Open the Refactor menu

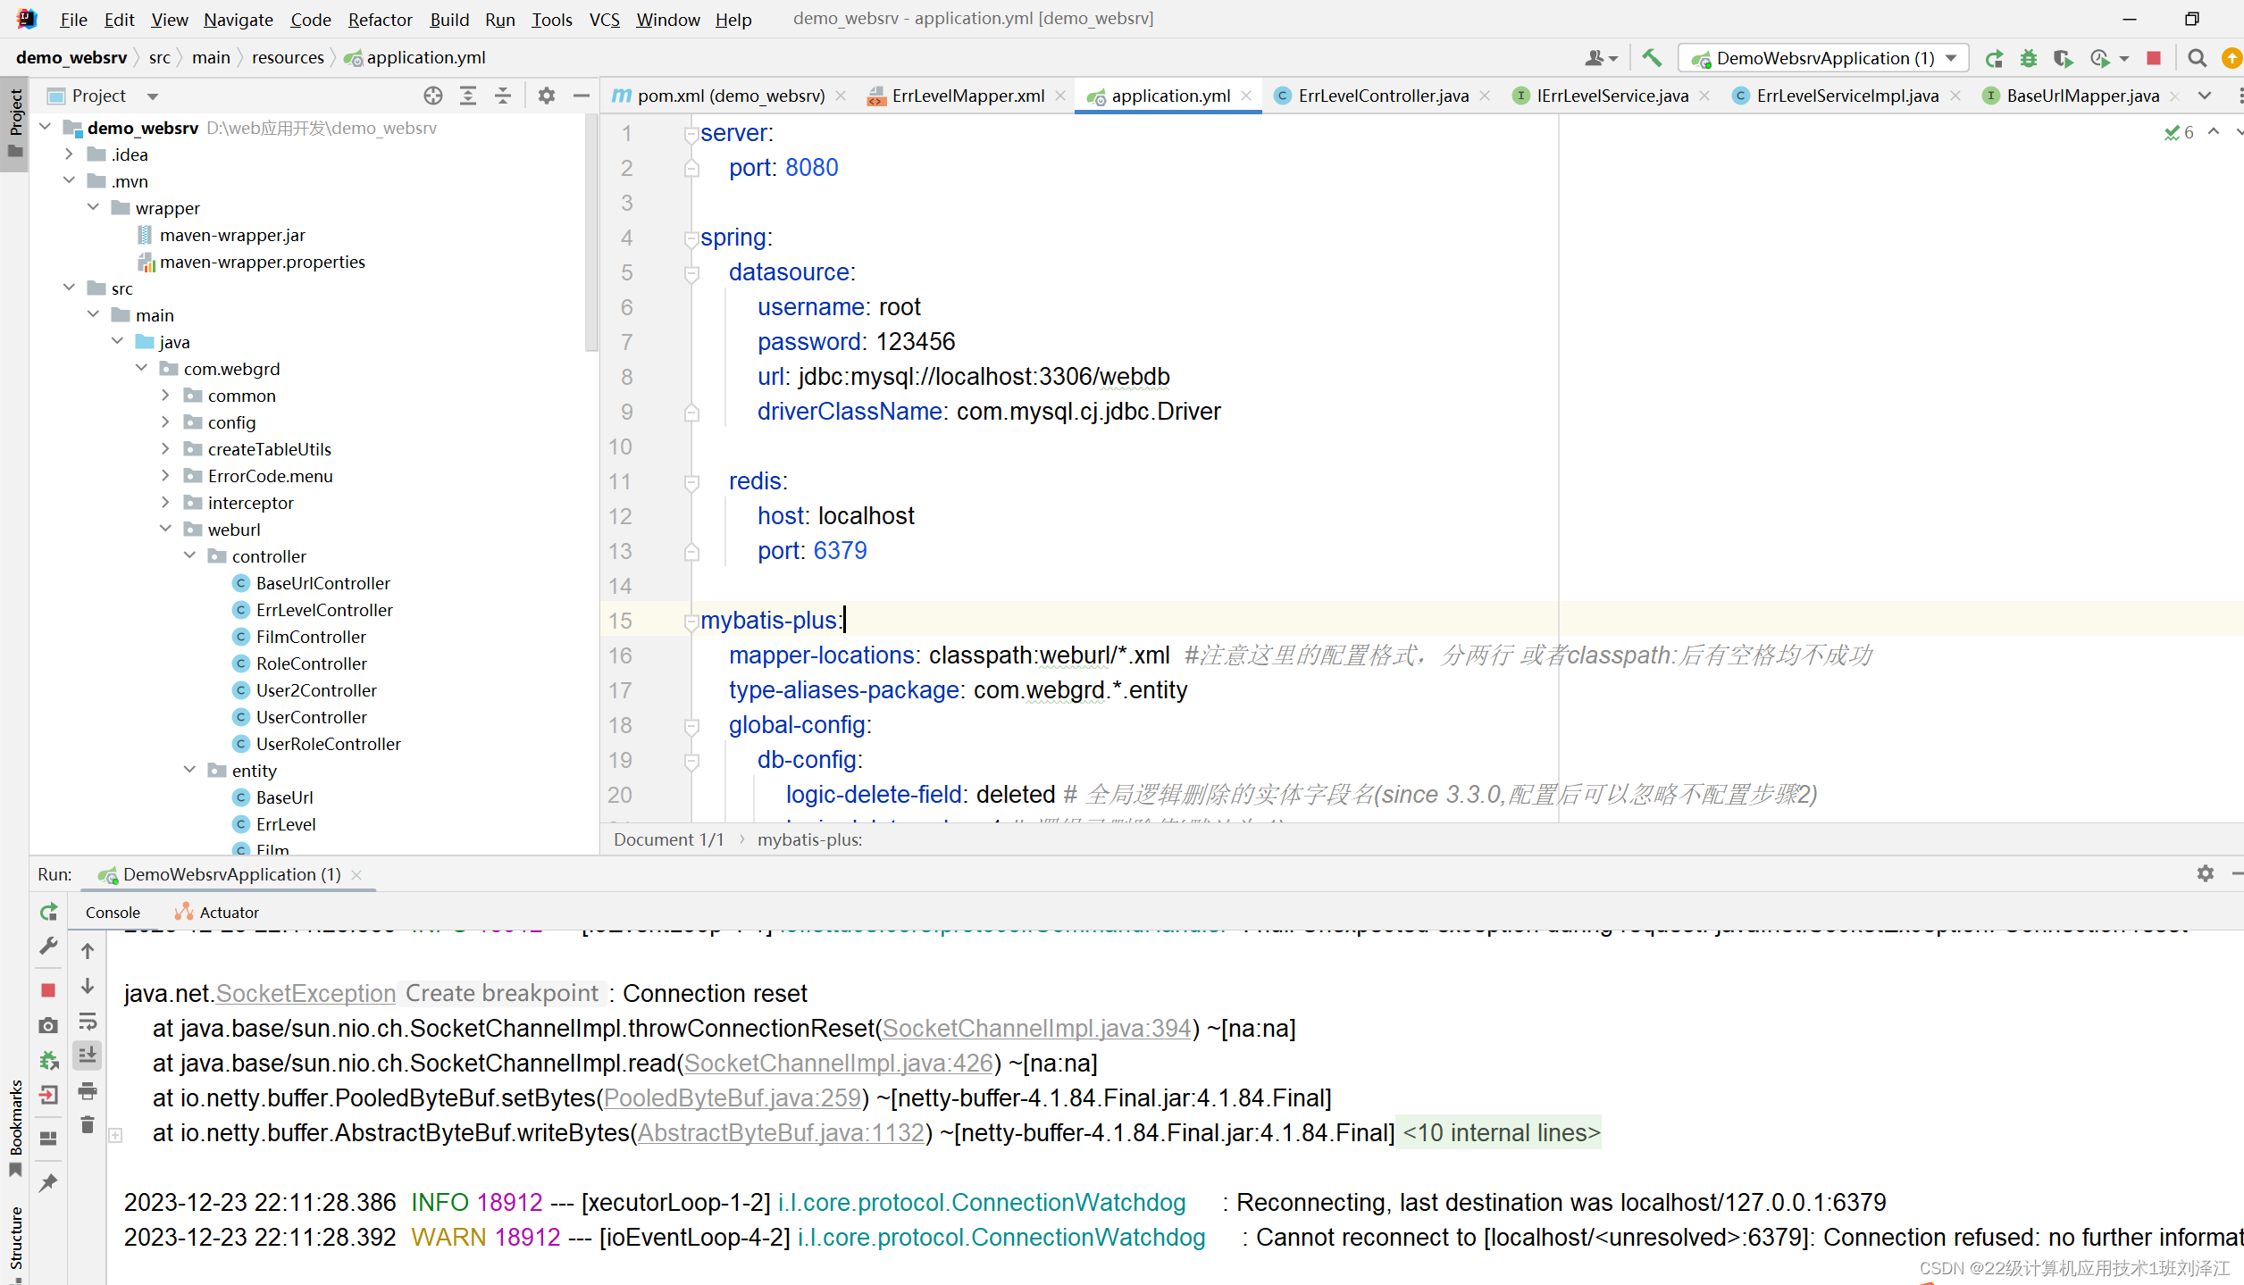380,20
